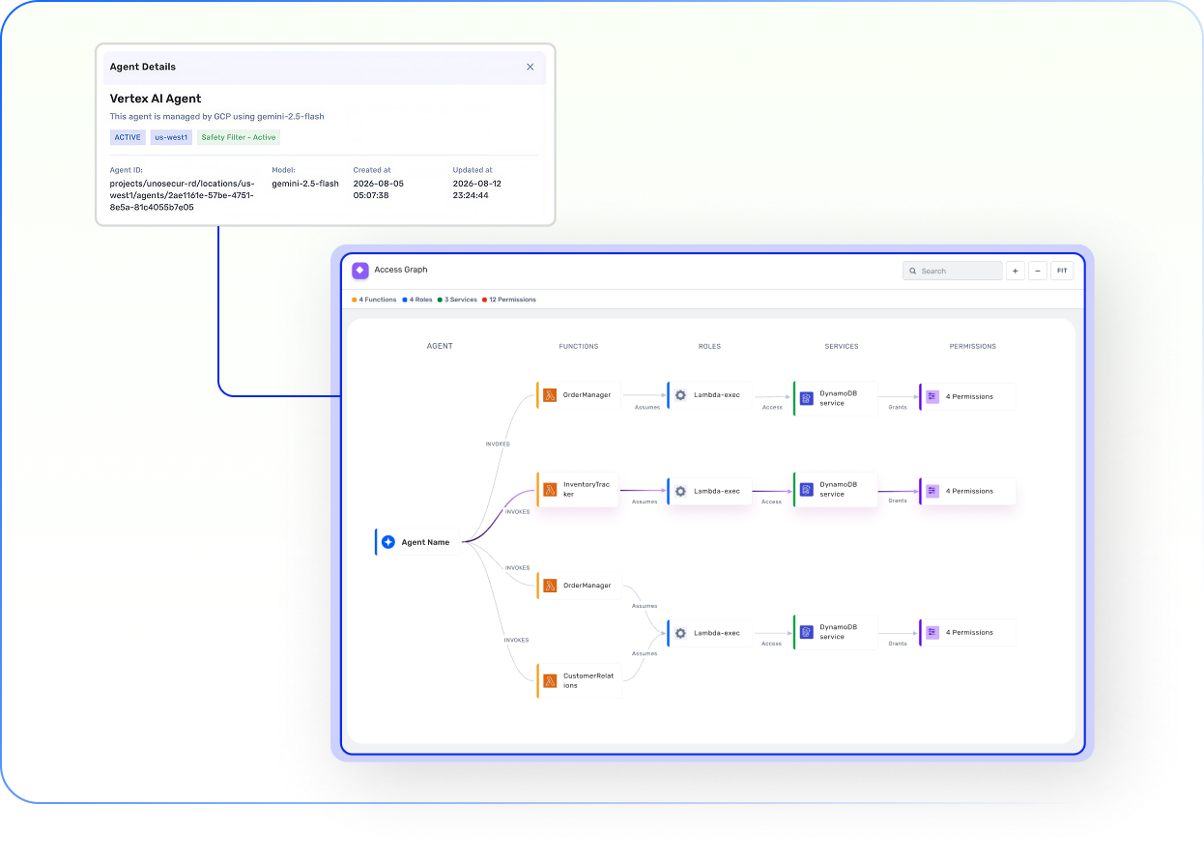Click the Access Graph title text
The height and width of the screenshot is (862, 1204).
[x=401, y=270]
